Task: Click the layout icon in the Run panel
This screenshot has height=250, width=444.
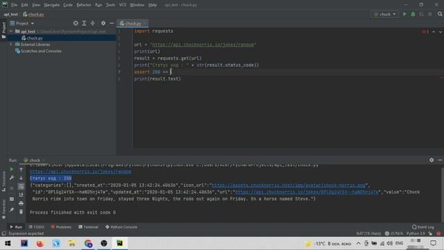Action: [x=12, y=199]
